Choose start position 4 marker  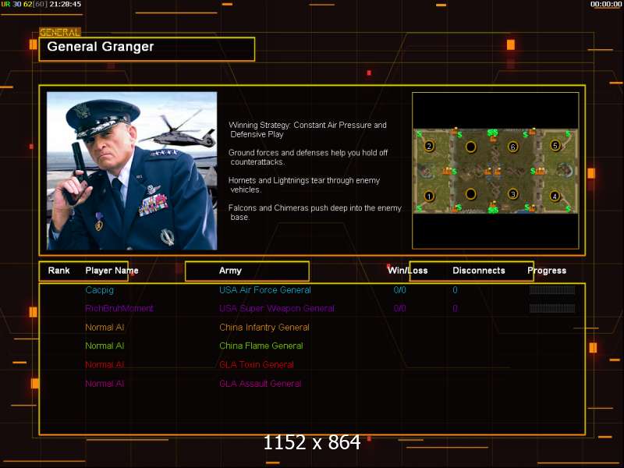coord(555,196)
